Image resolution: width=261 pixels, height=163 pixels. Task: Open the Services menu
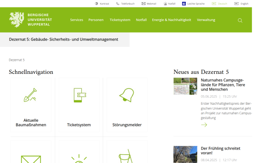(77, 20)
